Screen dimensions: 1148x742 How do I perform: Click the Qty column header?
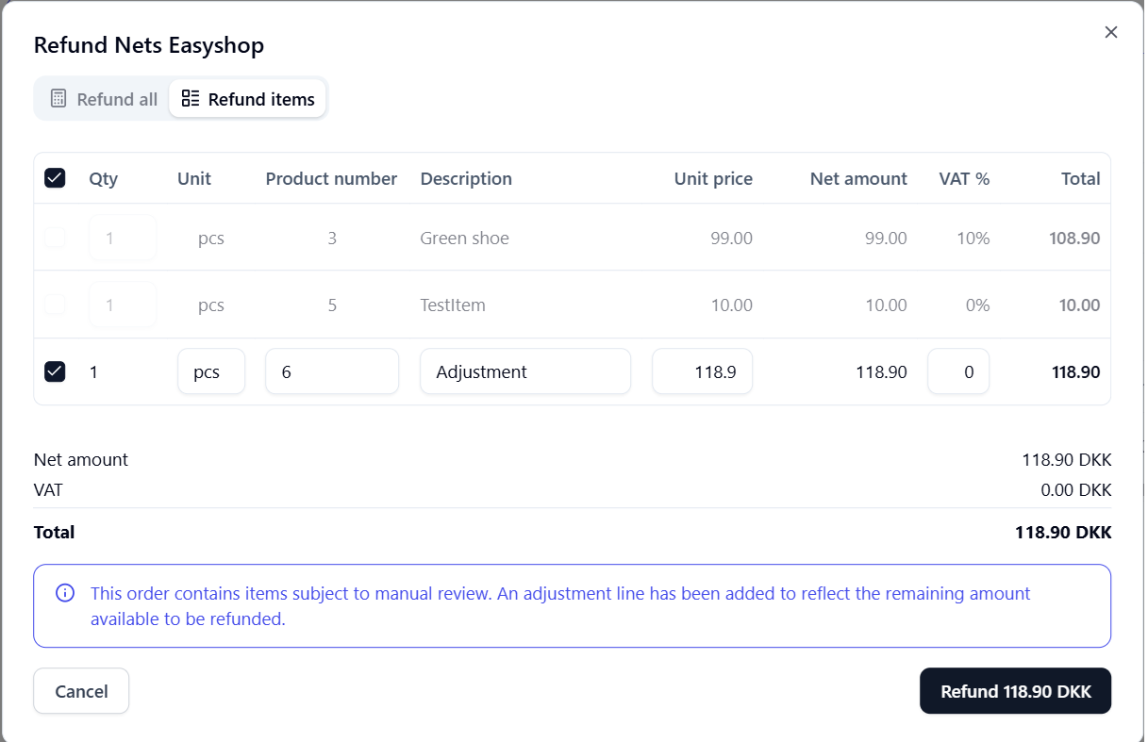tap(104, 178)
